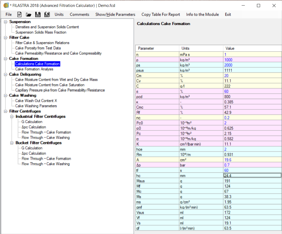This screenshot has width=282, height=234.
Task: Click the Rm value 0.931
Action: tap(252, 155)
